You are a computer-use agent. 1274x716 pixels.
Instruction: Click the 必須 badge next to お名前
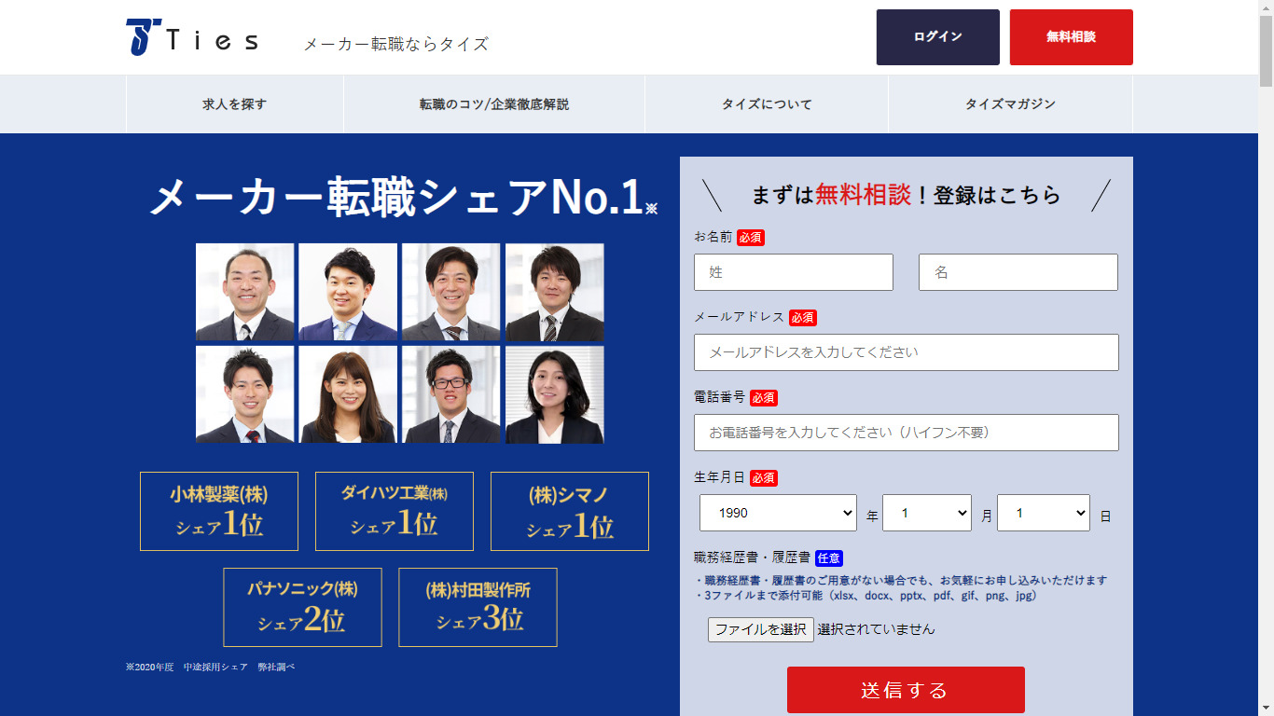point(750,238)
